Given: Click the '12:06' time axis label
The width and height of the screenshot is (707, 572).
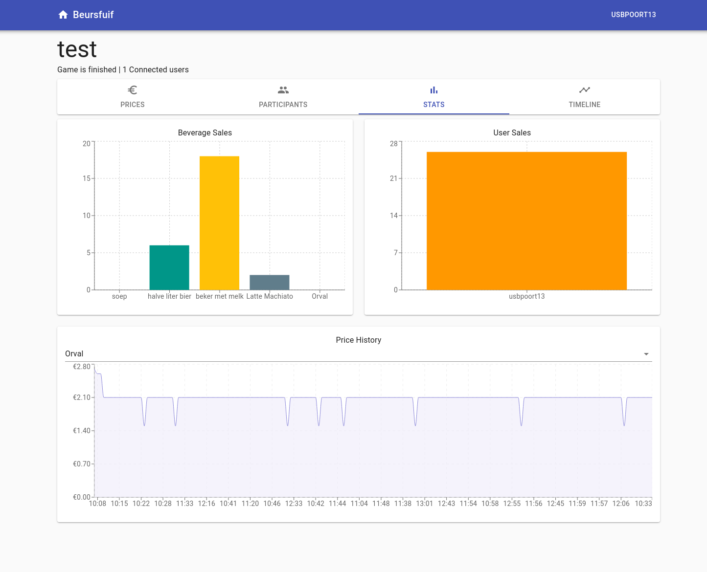Looking at the screenshot, I should (x=621, y=504).
